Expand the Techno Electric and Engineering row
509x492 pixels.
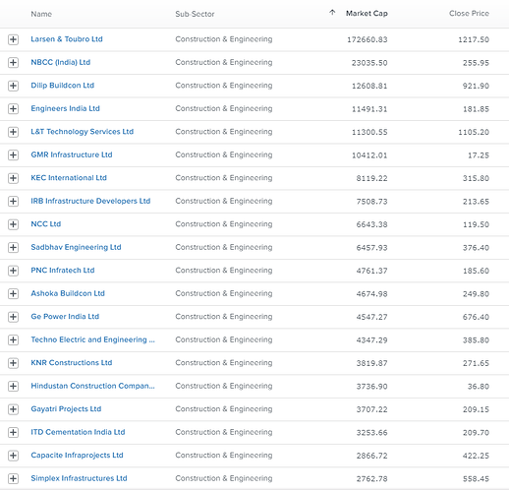13,340
